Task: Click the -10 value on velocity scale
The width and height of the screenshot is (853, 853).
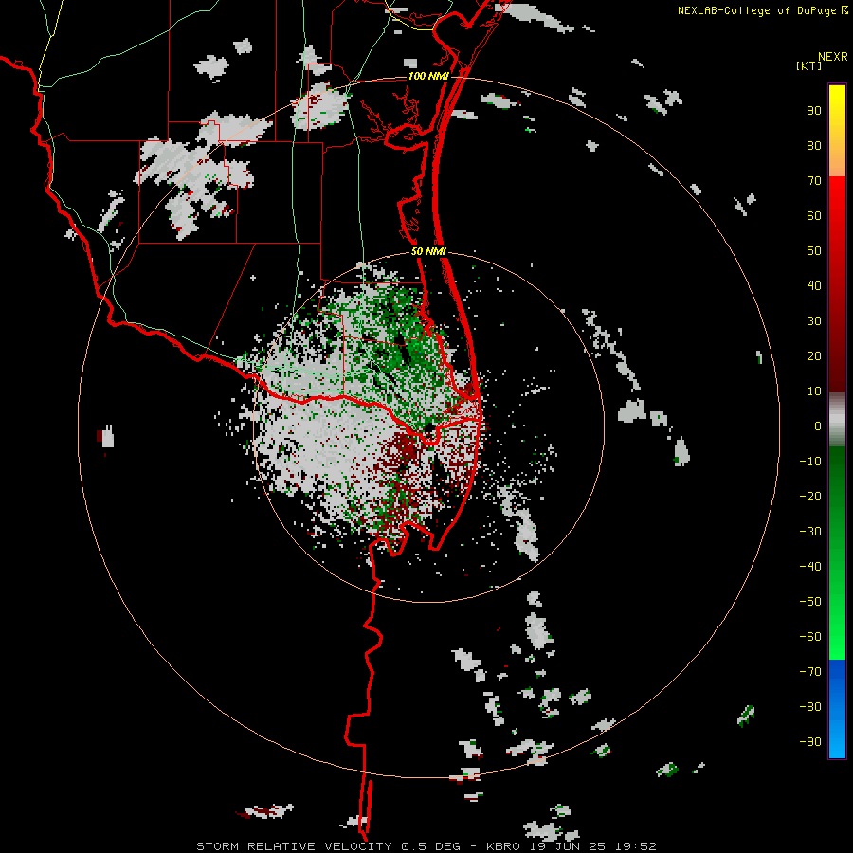Action: (810, 462)
